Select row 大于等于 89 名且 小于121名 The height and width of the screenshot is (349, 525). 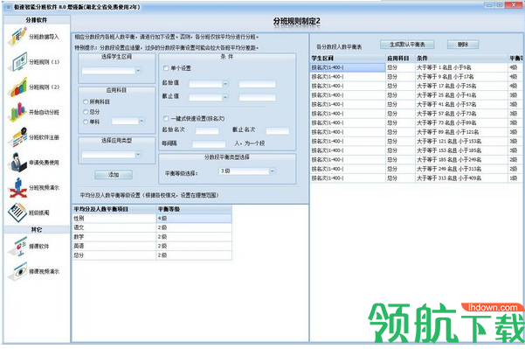(x=415, y=132)
